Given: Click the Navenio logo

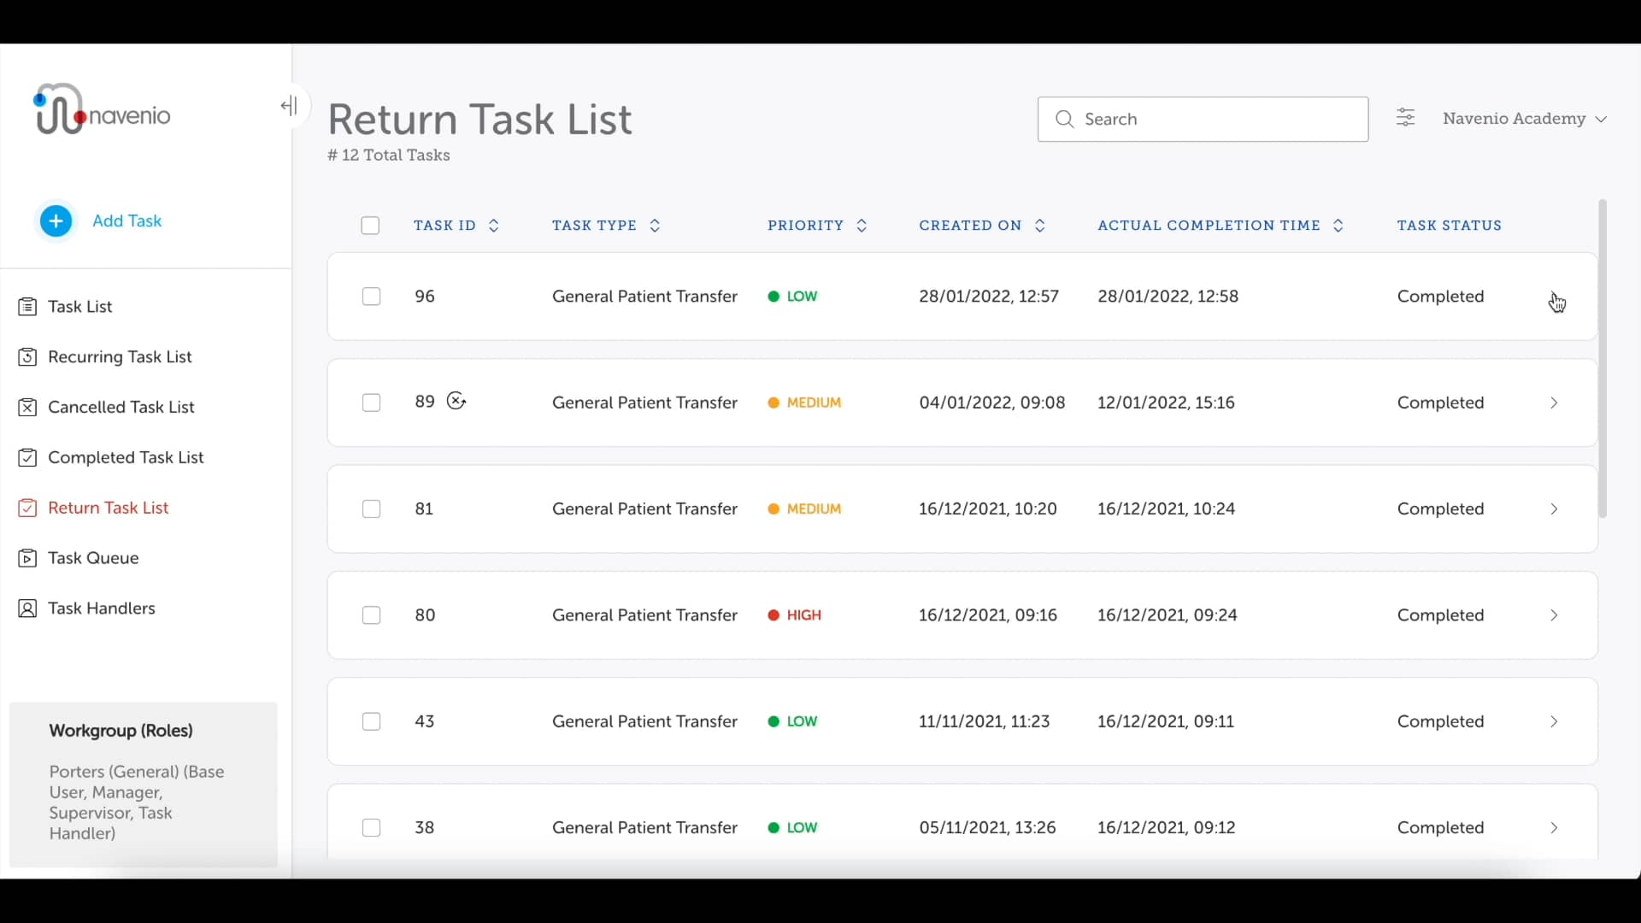Looking at the screenshot, I should (102, 109).
